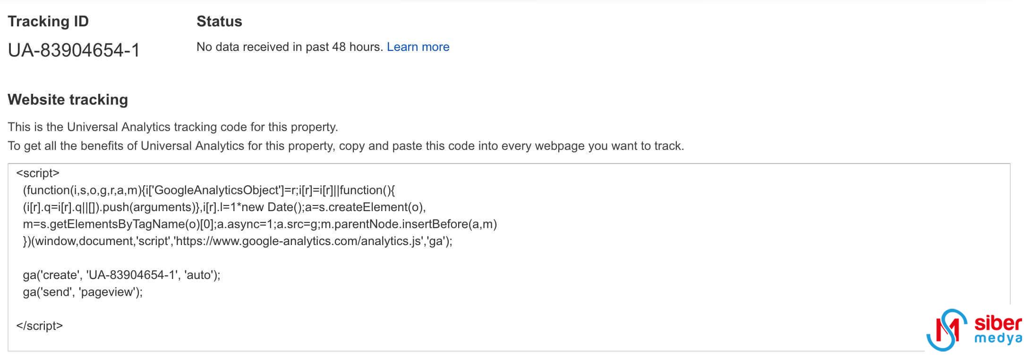Click the push(arguments) code line
The width and height of the screenshot is (1024, 361).
[224, 207]
